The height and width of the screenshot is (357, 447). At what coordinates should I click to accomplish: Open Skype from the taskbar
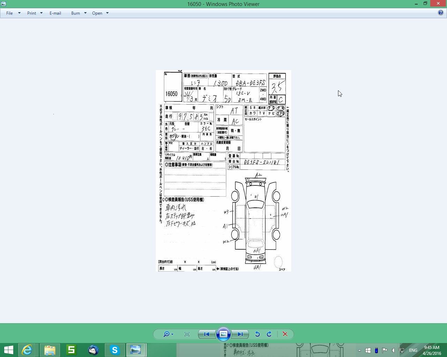click(x=115, y=350)
